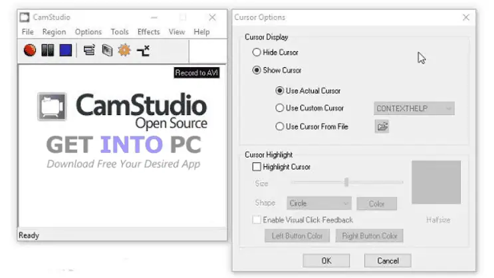Click the autopan toolbar icon with x
This screenshot has height=278, width=494.
pyautogui.click(x=144, y=51)
